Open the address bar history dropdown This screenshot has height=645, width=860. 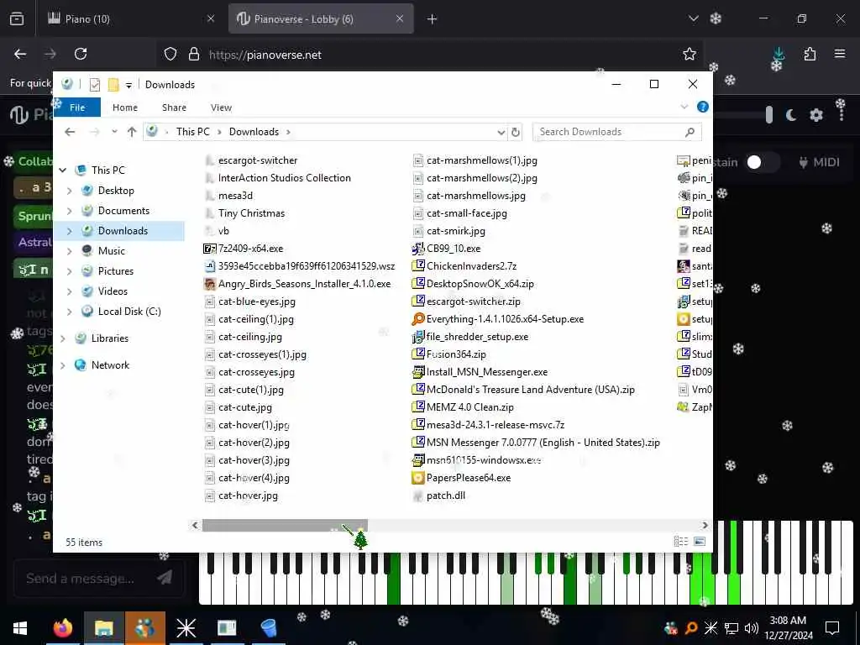click(501, 132)
